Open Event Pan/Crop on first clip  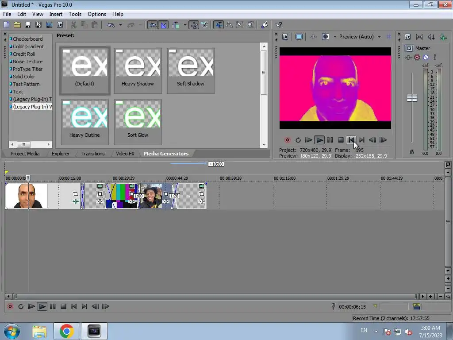75,194
